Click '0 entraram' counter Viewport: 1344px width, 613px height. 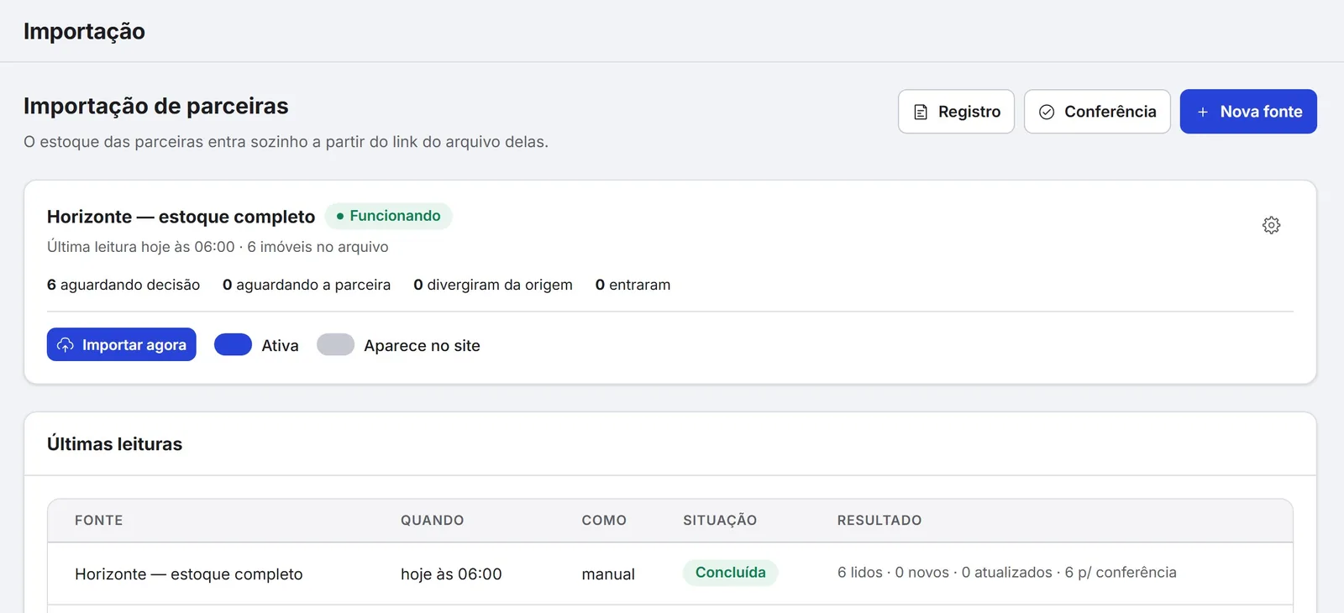click(633, 285)
